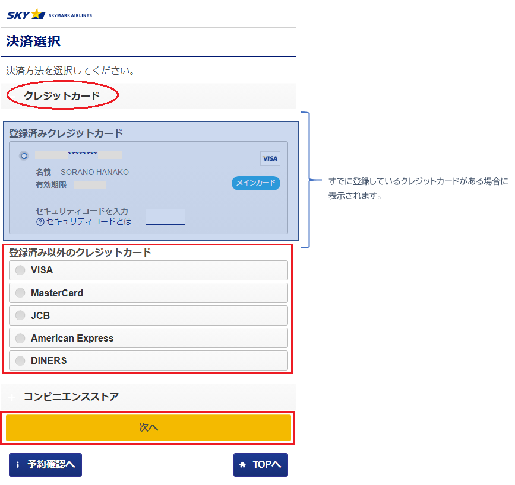Click the info icon on 予約確認へ button
This screenshot has width=515, height=485.
[x=18, y=465]
